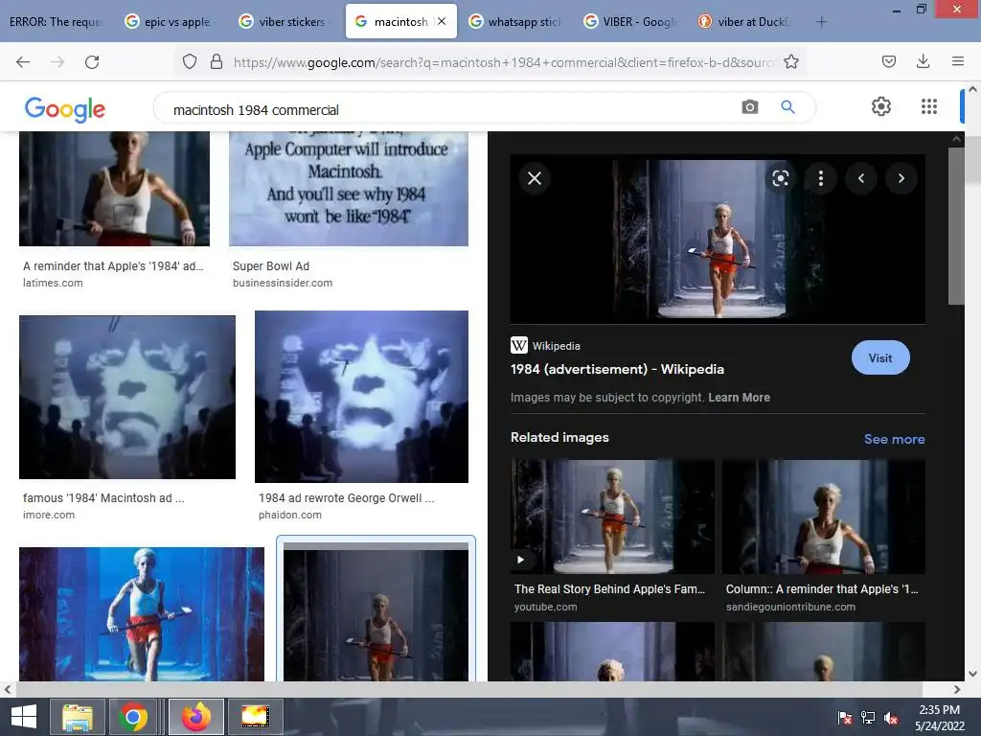Close the image preview panel
The height and width of the screenshot is (736, 981).
535,178
